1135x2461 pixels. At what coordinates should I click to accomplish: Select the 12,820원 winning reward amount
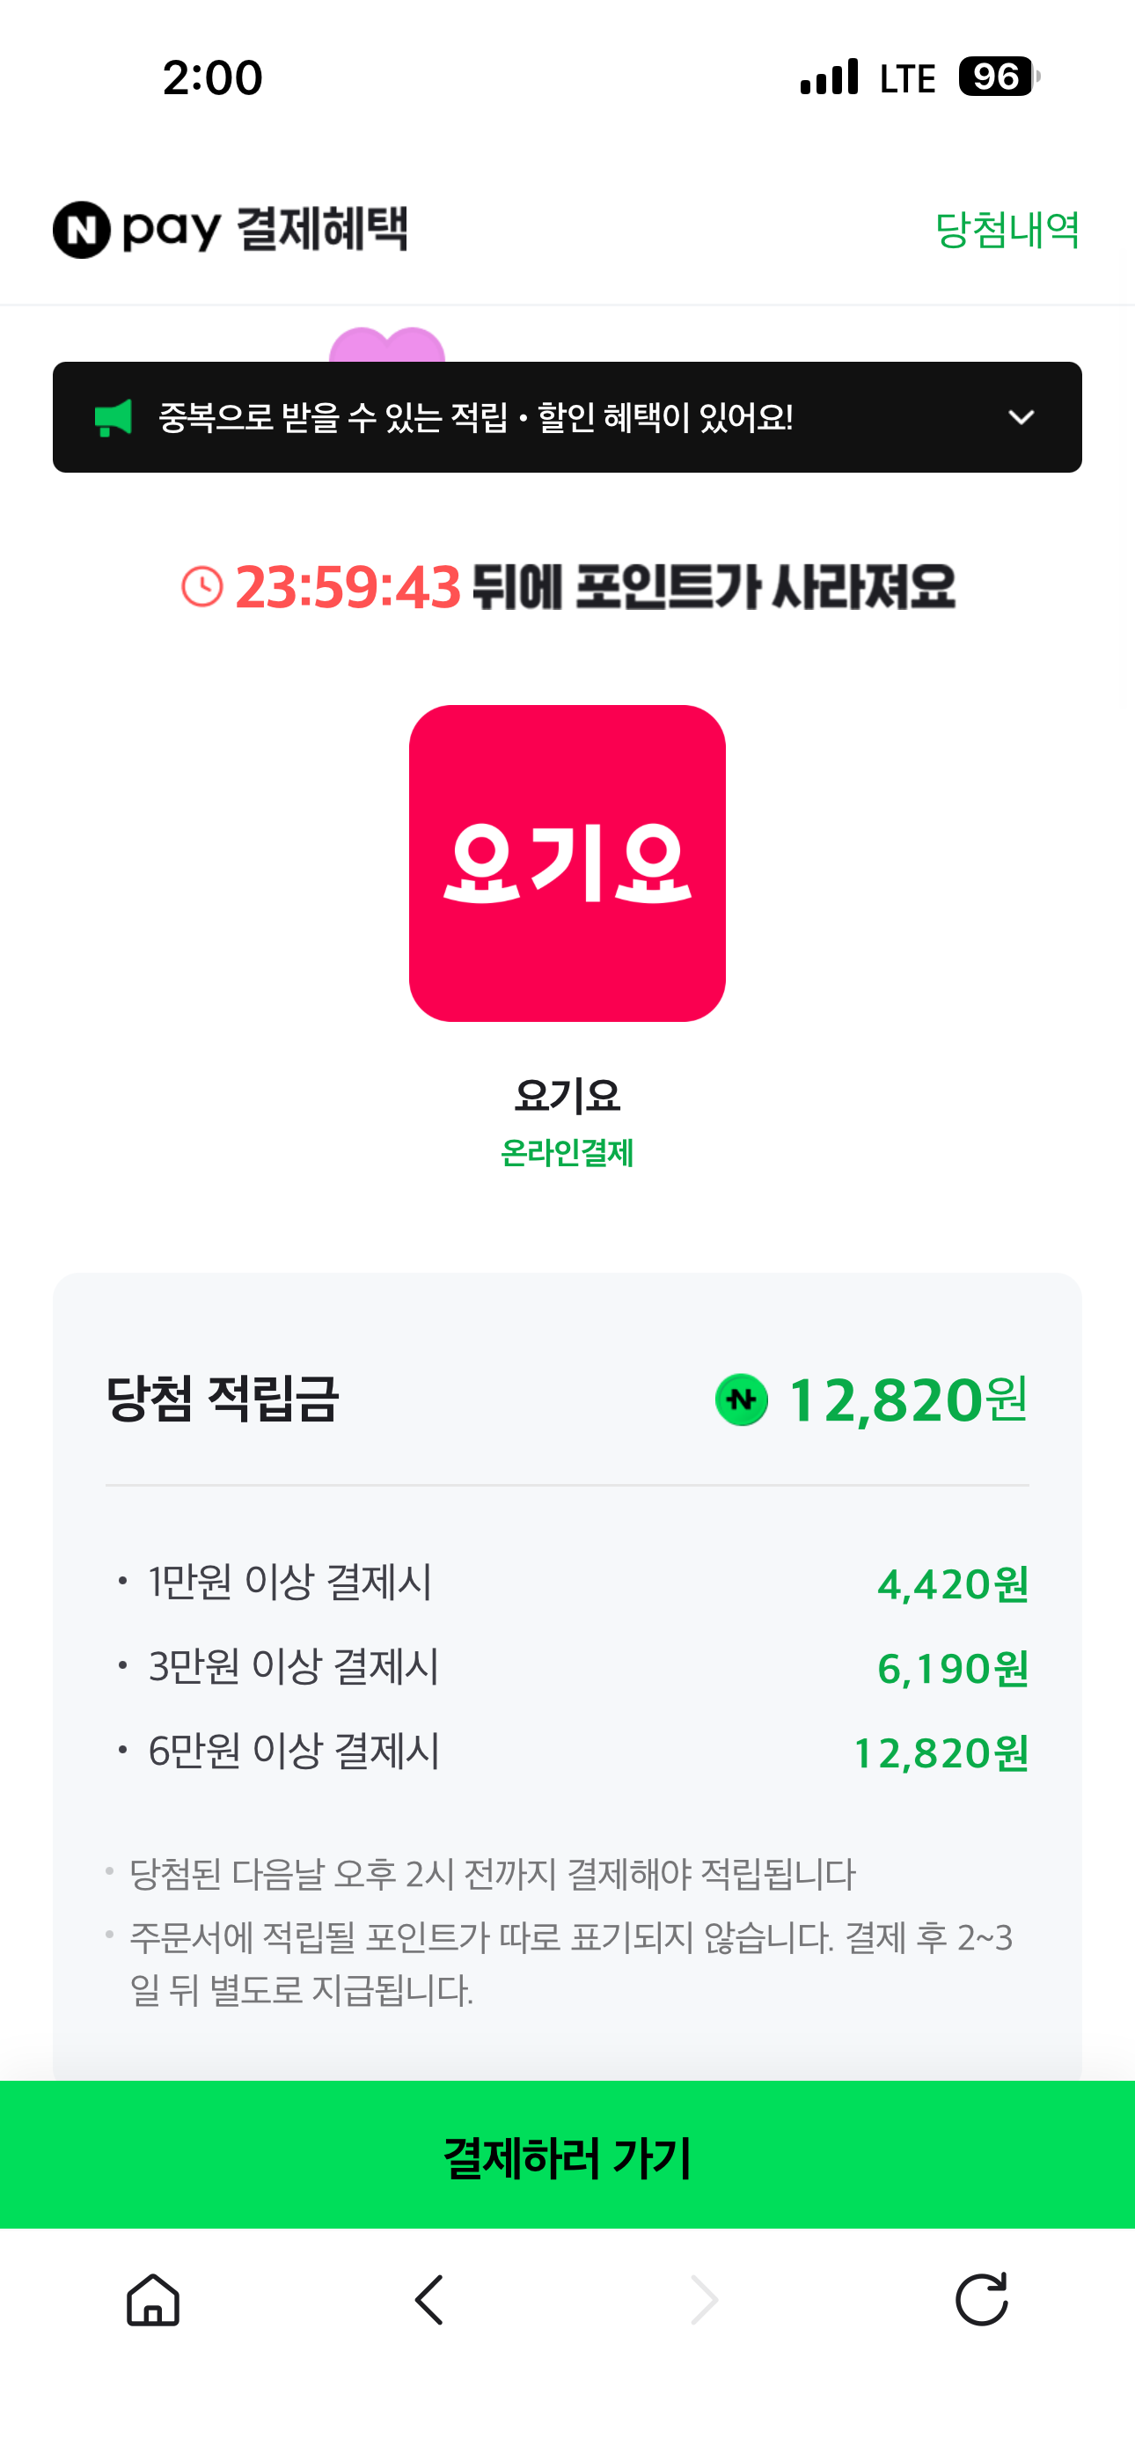pyautogui.click(x=908, y=1400)
